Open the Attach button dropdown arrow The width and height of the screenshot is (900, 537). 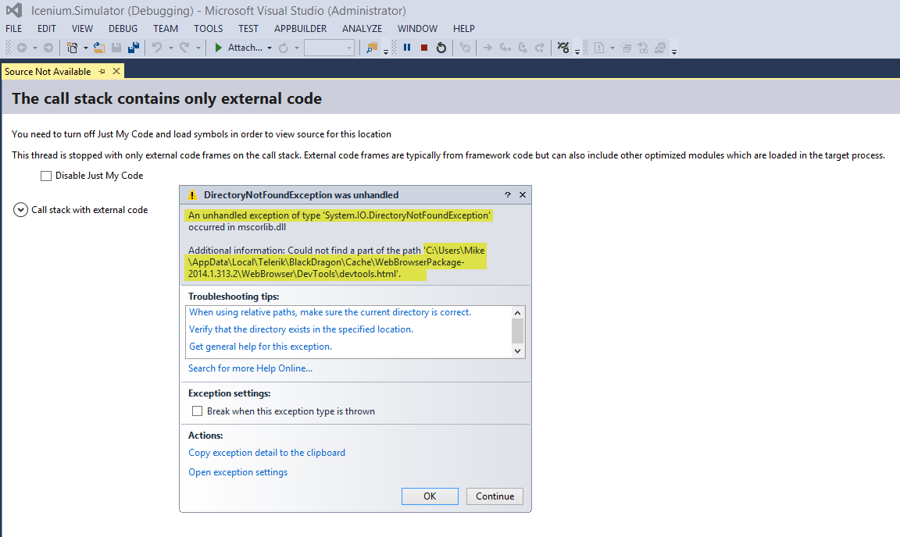coord(270,48)
